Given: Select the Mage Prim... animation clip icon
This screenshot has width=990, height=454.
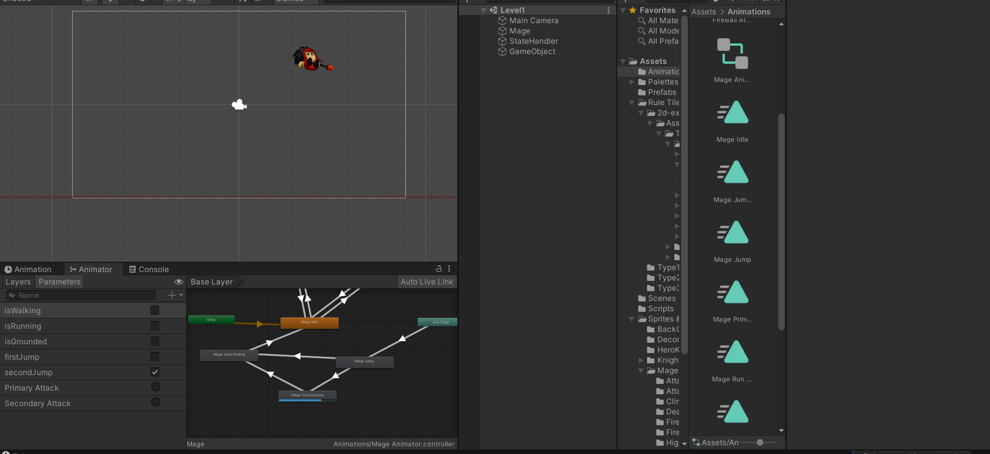Looking at the screenshot, I should click(x=732, y=292).
